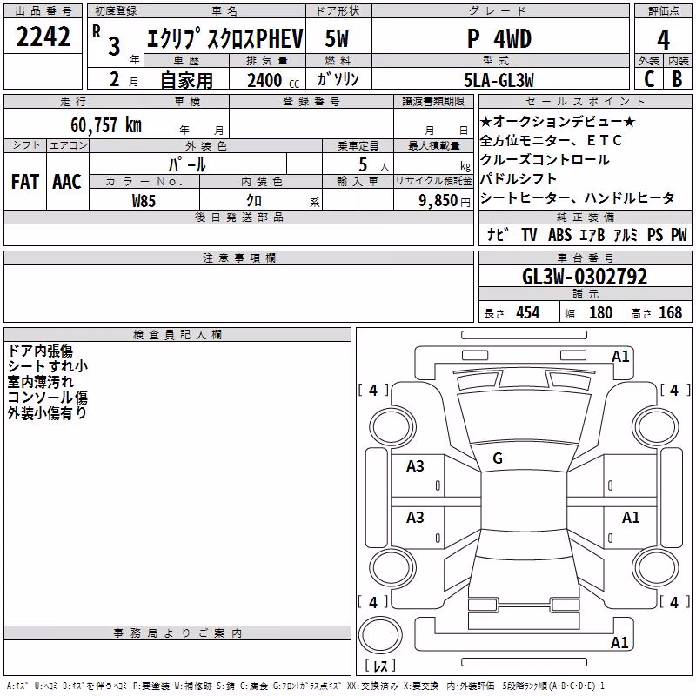Select inspector note ドア内張傷
696x696 pixels.
40,351
